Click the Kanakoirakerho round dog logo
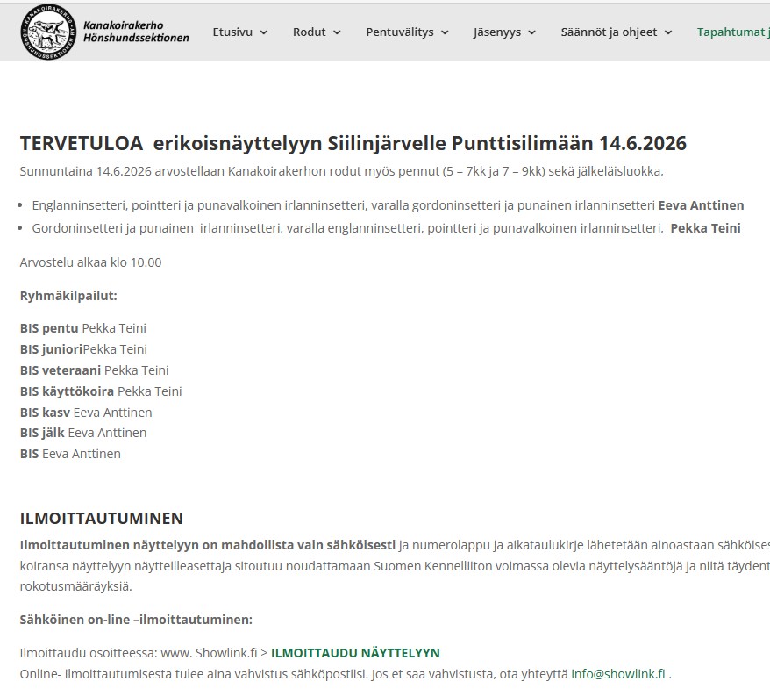 coord(48,32)
